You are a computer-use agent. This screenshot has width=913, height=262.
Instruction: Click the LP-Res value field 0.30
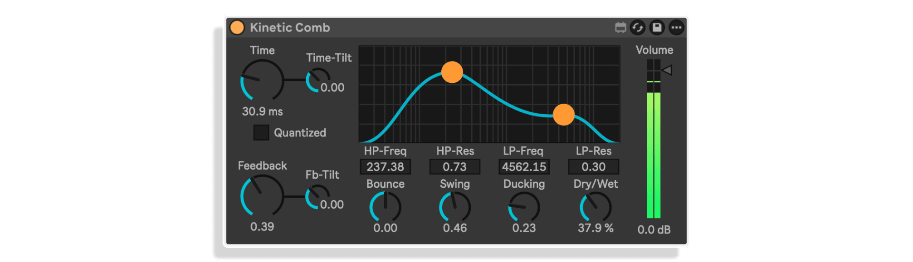point(593,167)
